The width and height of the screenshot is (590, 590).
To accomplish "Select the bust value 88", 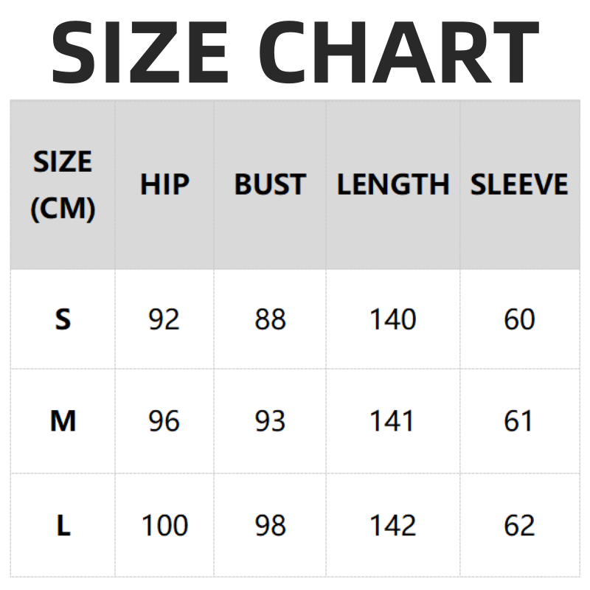I will 270,319.
